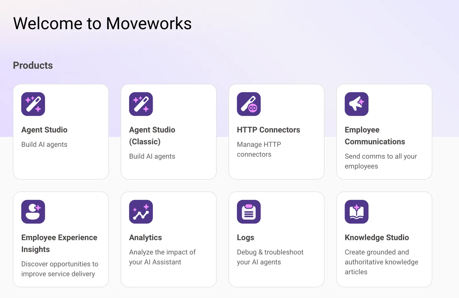Select the "Employee Experience Insights" title
The height and width of the screenshot is (298, 459).
pos(59,244)
